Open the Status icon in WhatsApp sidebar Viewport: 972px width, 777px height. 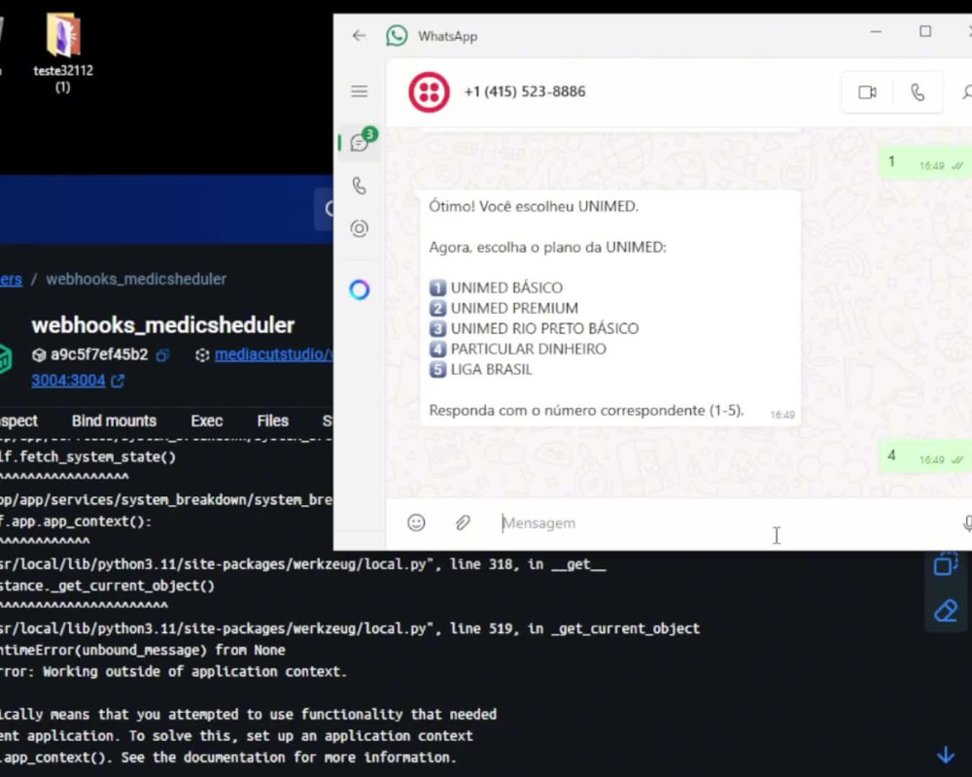pyautogui.click(x=359, y=228)
